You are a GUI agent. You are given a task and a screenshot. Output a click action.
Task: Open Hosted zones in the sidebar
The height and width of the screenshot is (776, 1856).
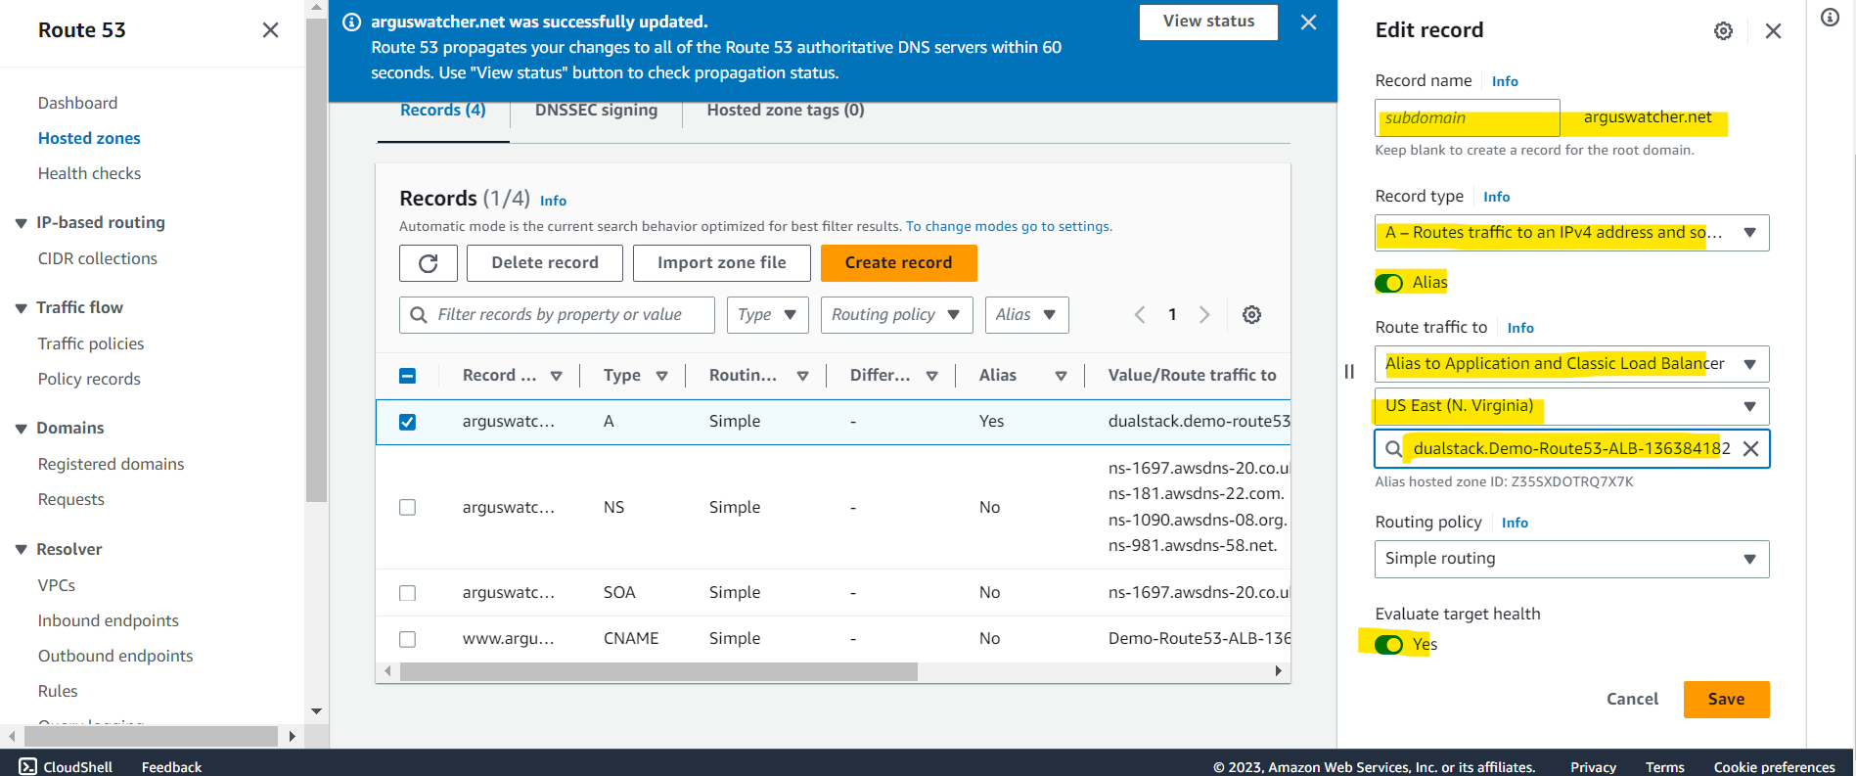point(89,138)
